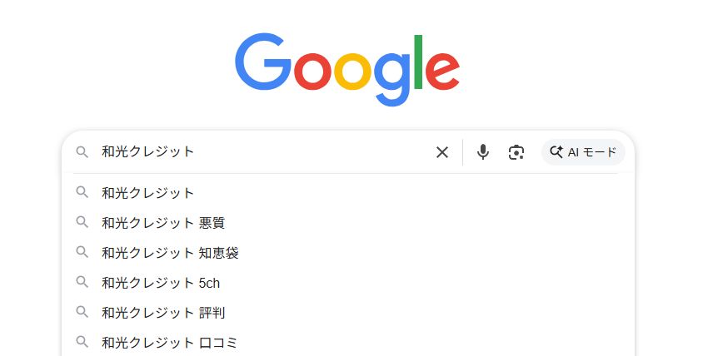Click magnifier icon beside 口コミ suggestion
The image size is (703, 356).
[82, 341]
